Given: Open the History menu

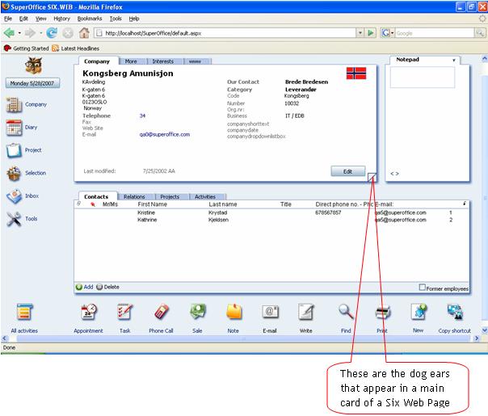Looking at the screenshot, I should [61, 19].
